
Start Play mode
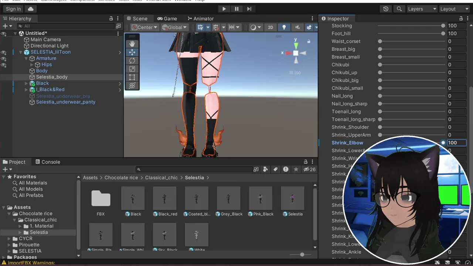point(224,9)
